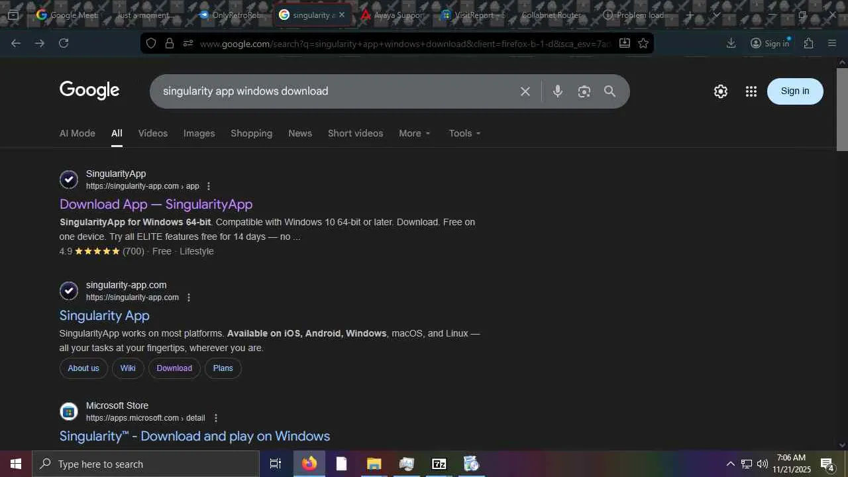
Task: Show site security info via padlock icon
Action: click(x=170, y=43)
